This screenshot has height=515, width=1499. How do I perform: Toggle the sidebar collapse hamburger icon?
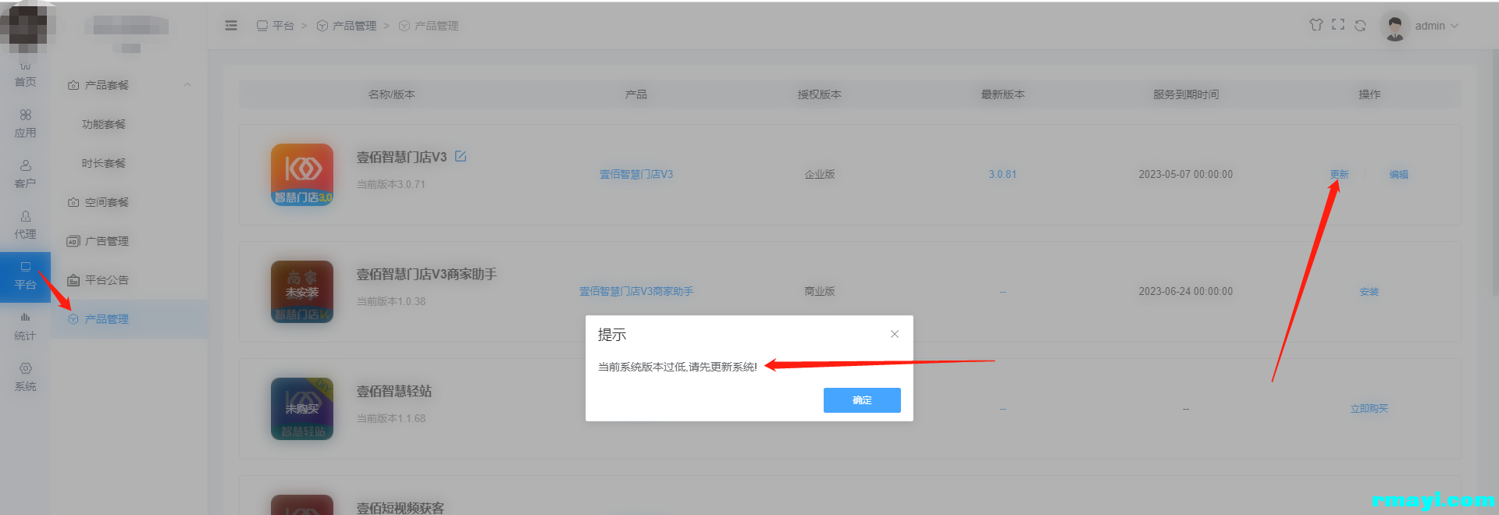pyautogui.click(x=231, y=26)
